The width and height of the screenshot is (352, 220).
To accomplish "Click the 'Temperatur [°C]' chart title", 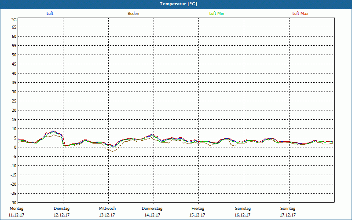I will [179, 4].
